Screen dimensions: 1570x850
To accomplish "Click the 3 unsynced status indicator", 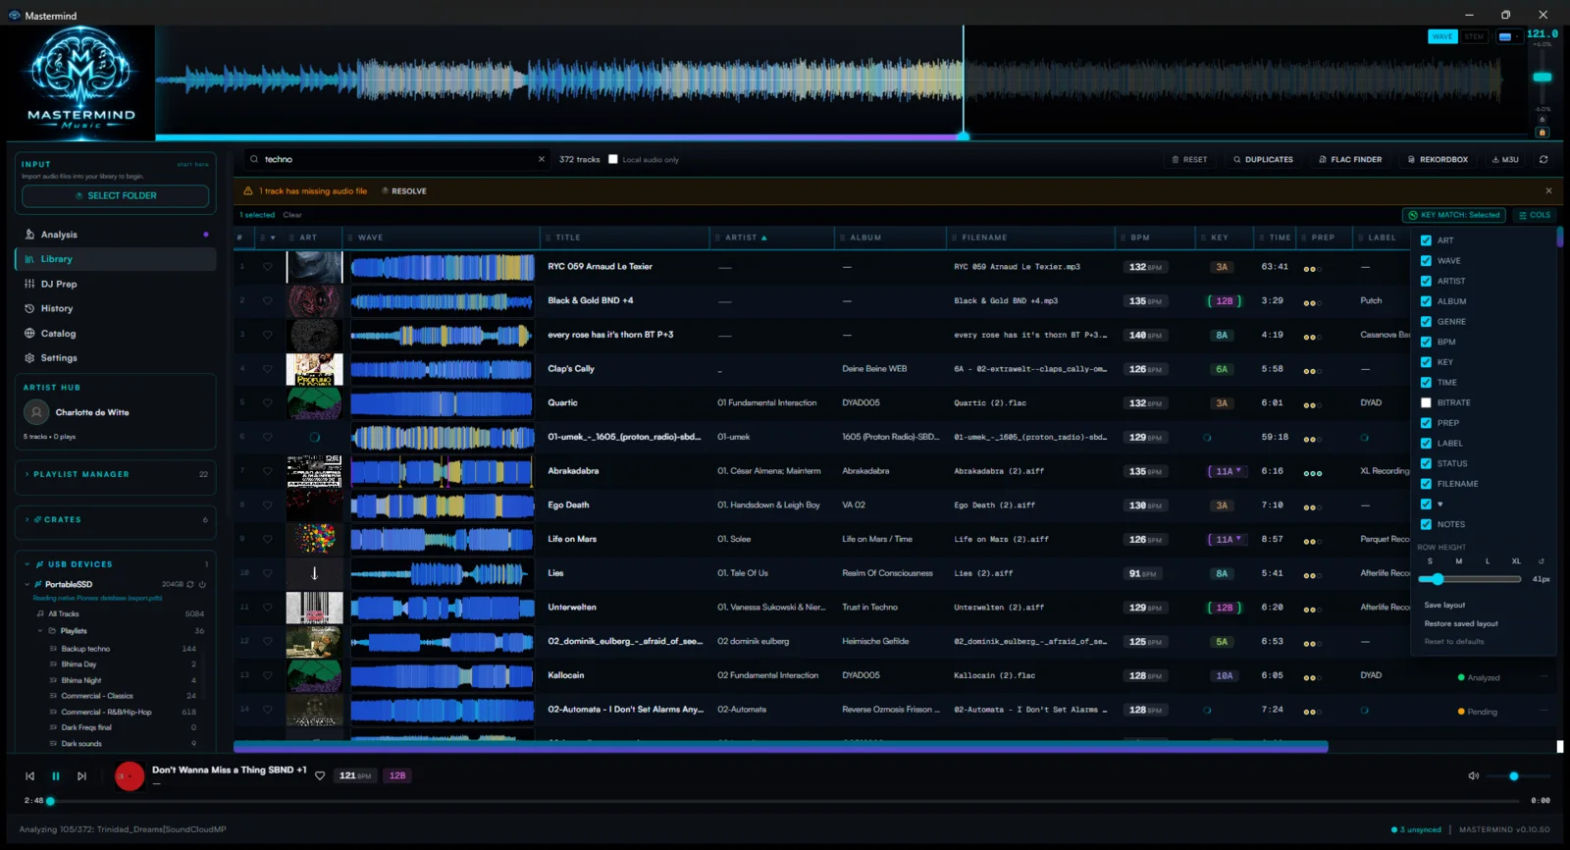I will (x=1416, y=829).
